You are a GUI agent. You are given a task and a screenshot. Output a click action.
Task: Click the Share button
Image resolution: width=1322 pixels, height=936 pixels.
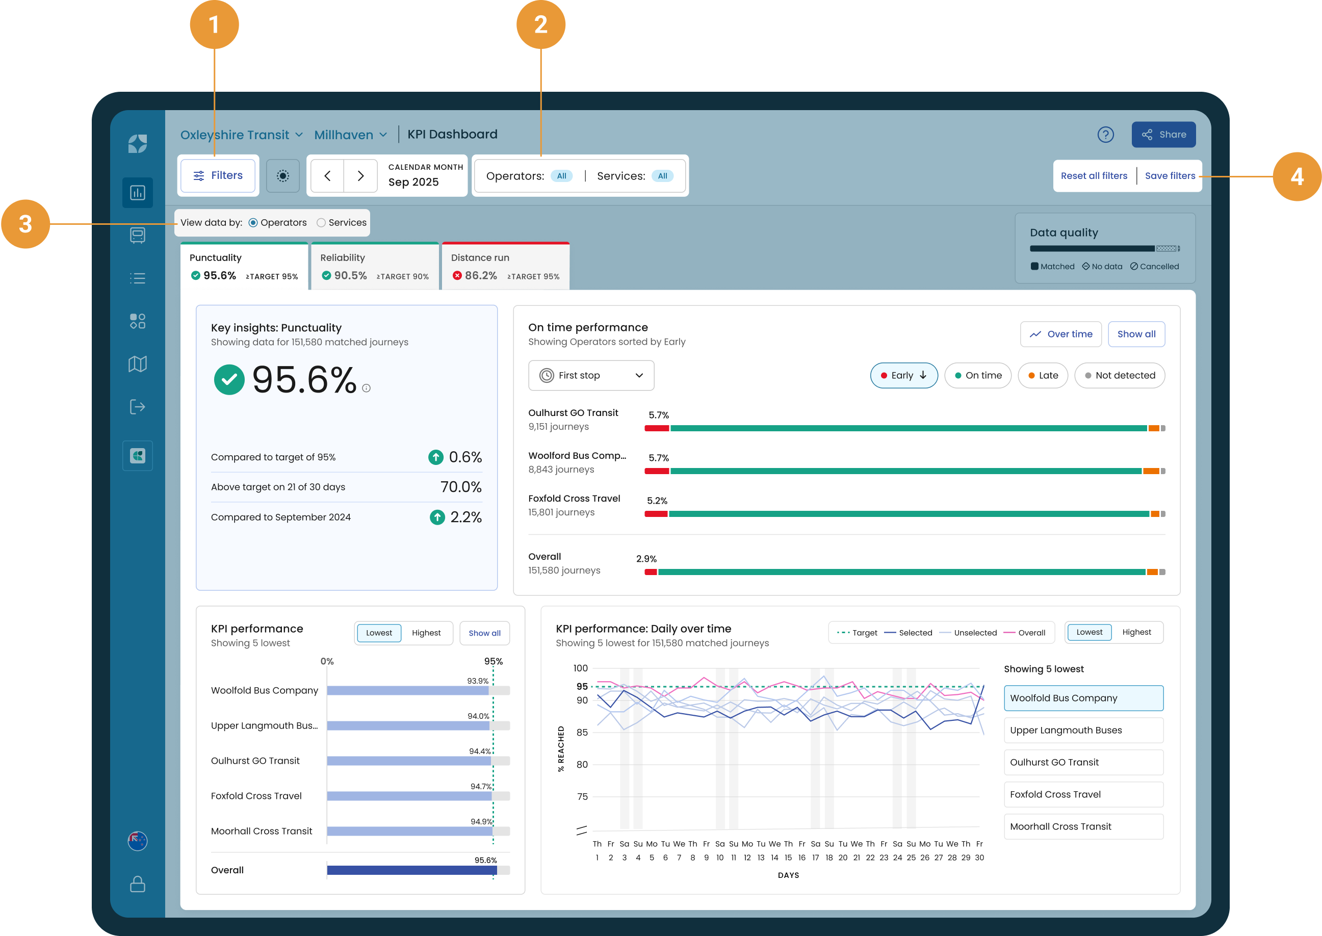point(1163,134)
